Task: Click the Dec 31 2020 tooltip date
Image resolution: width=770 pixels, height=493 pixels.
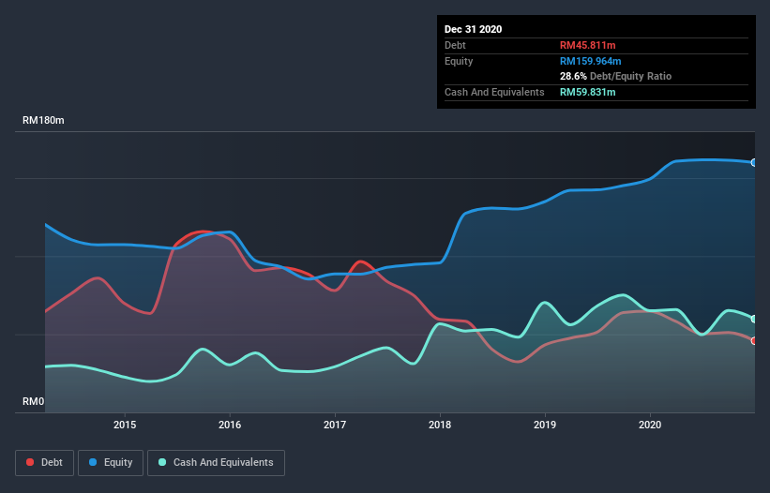Action: pyautogui.click(x=473, y=29)
